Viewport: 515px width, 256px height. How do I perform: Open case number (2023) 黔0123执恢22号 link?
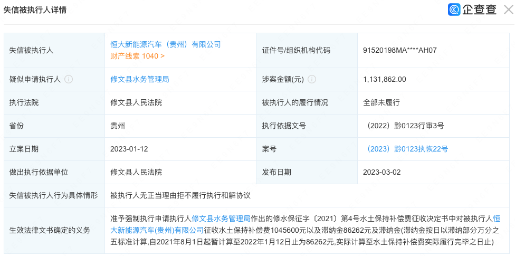pyautogui.click(x=406, y=149)
